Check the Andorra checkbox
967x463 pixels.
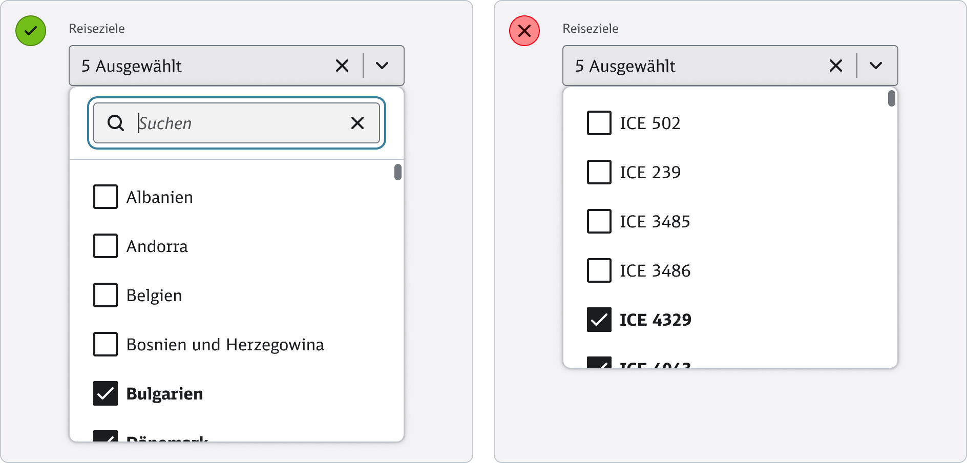click(x=106, y=246)
